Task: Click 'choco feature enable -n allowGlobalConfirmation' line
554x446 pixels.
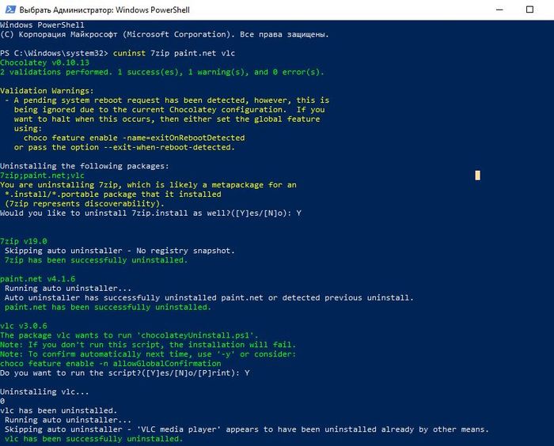Action: [x=111, y=364]
